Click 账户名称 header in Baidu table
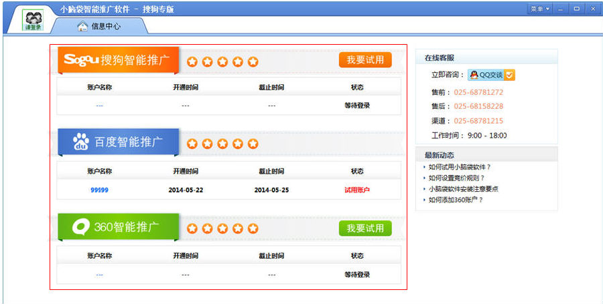Screen dimensions: 603x304 coord(100,171)
